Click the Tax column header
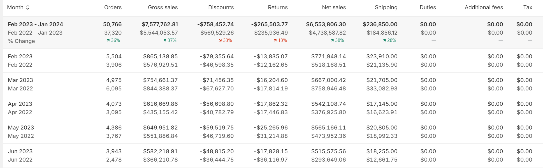543x168 pixels. click(528, 8)
